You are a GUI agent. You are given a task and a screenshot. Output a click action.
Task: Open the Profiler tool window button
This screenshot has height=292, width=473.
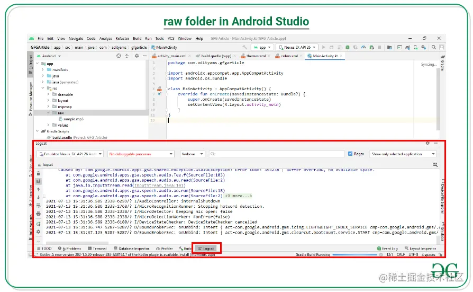pos(165,249)
